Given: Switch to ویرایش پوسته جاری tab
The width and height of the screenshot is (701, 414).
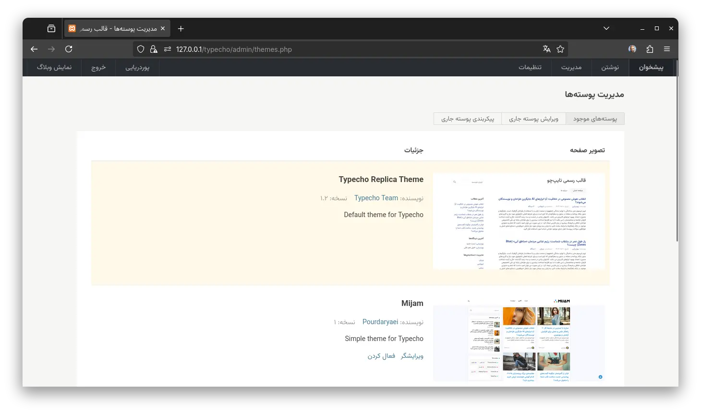Looking at the screenshot, I should [533, 119].
